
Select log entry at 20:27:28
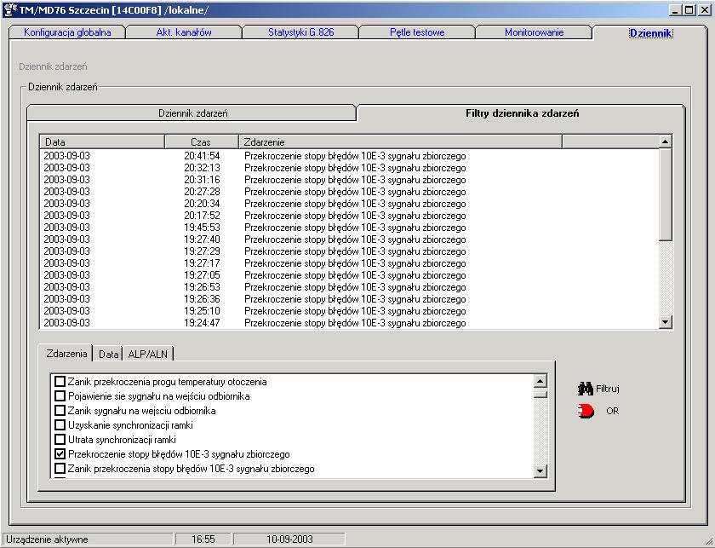coord(349,192)
